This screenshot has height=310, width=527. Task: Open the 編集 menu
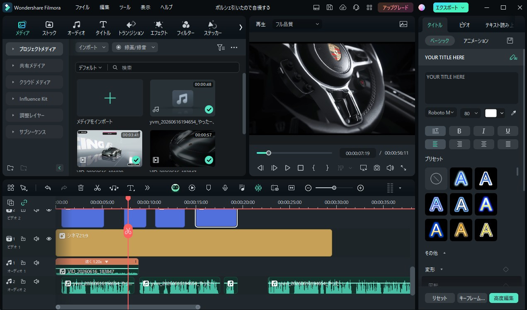pyautogui.click(x=104, y=7)
